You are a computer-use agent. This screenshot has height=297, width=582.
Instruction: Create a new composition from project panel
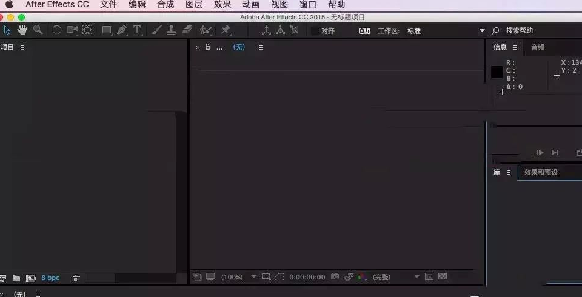tap(31, 278)
